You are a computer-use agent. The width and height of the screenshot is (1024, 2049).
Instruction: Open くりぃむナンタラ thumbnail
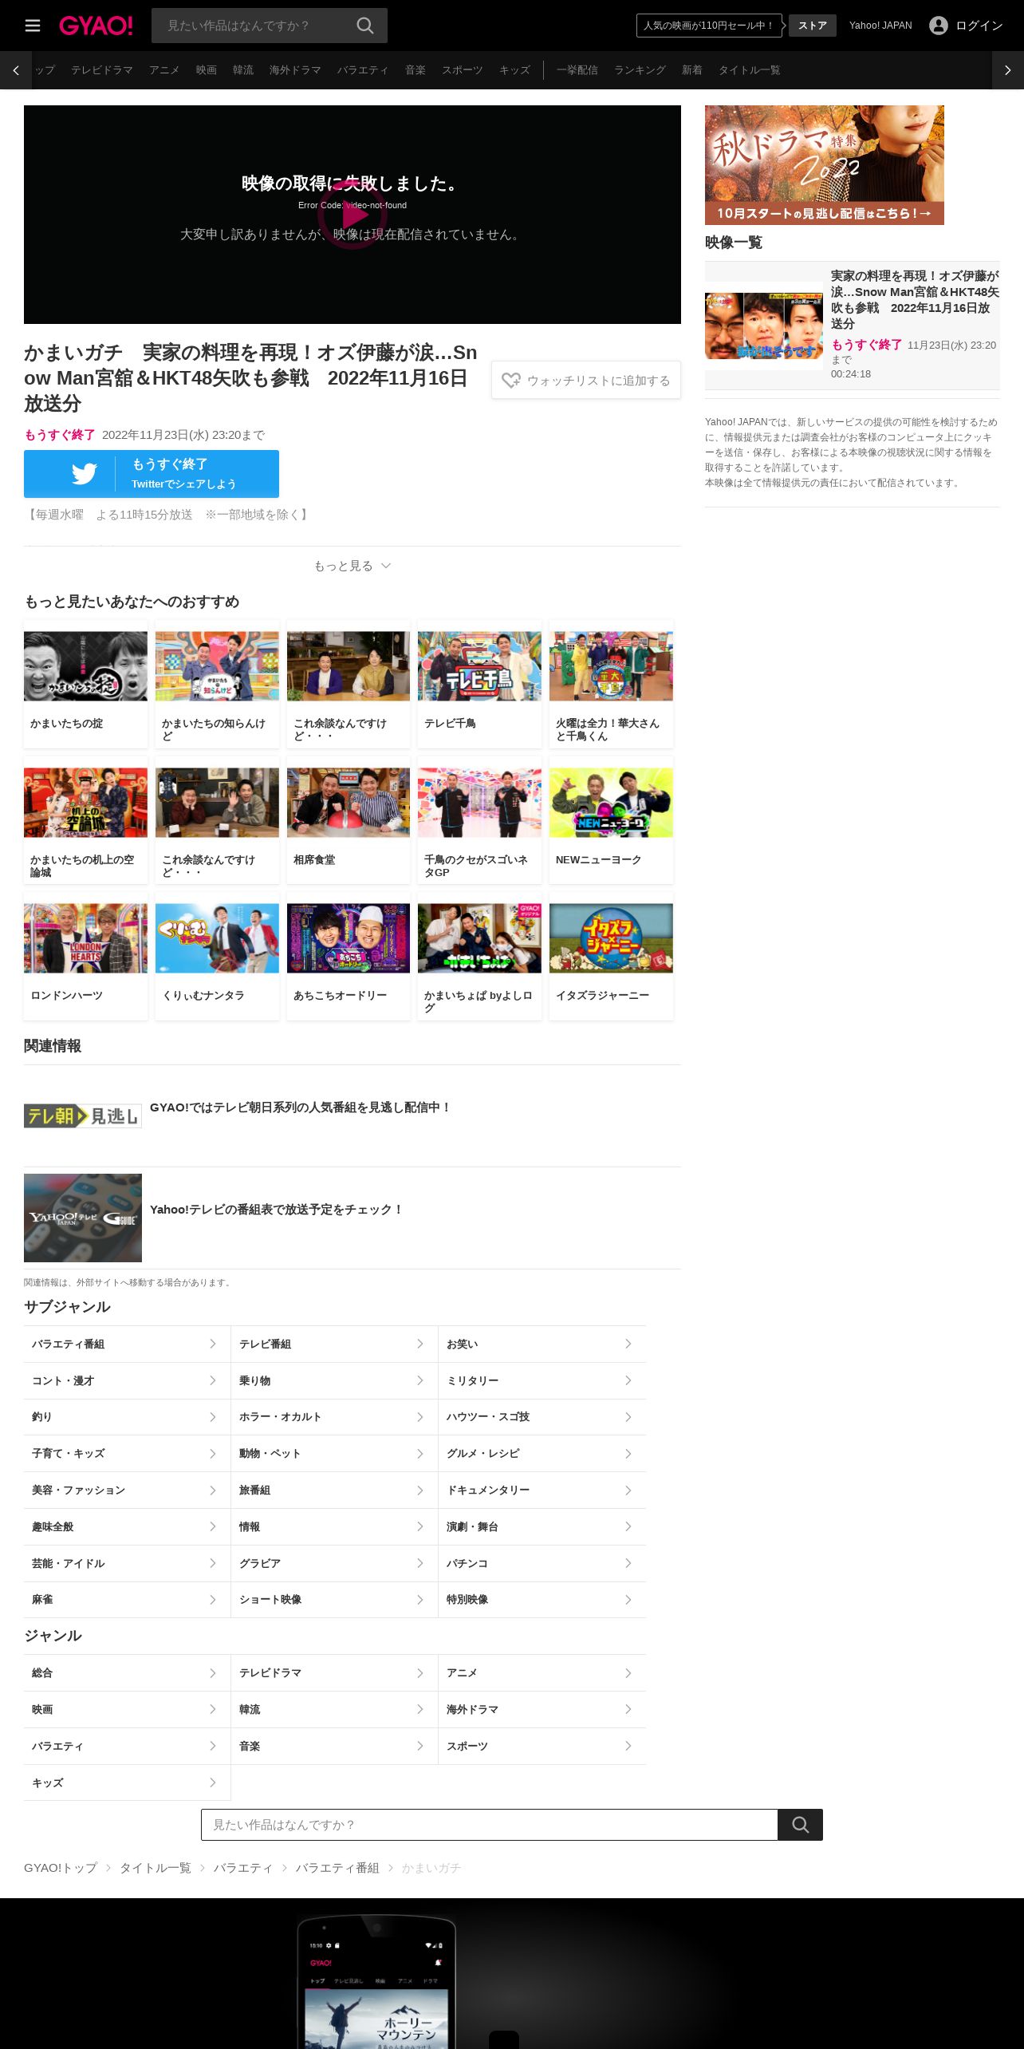click(x=217, y=938)
